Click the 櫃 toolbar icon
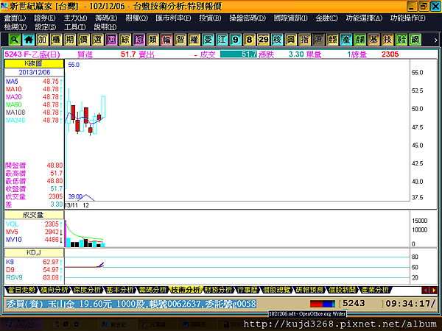 [x=56, y=40]
